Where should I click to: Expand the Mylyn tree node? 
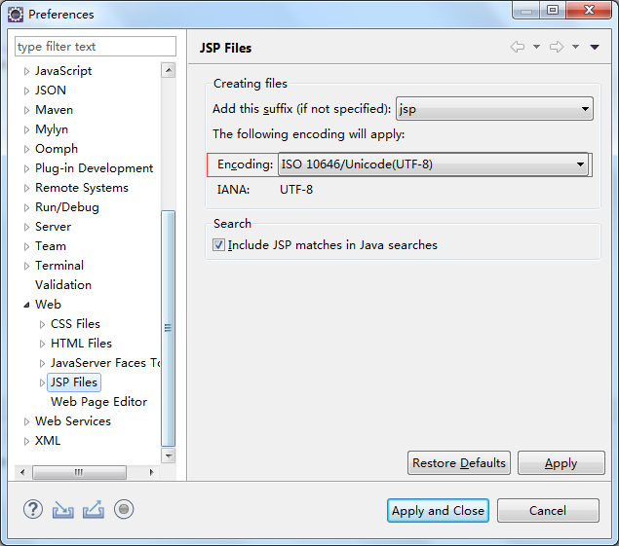(x=26, y=129)
